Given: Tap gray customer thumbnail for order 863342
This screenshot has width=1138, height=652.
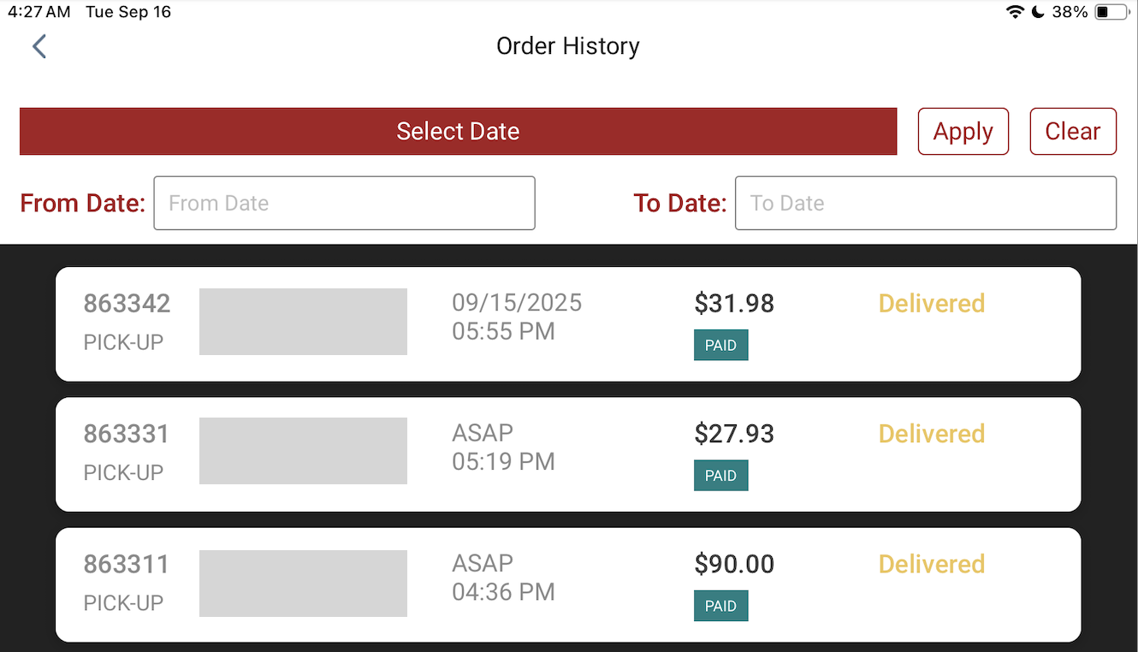Looking at the screenshot, I should pos(303,322).
